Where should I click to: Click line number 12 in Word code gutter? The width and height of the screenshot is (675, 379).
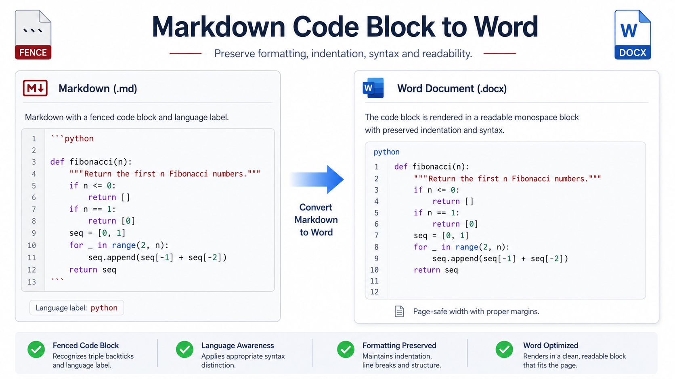click(374, 292)
